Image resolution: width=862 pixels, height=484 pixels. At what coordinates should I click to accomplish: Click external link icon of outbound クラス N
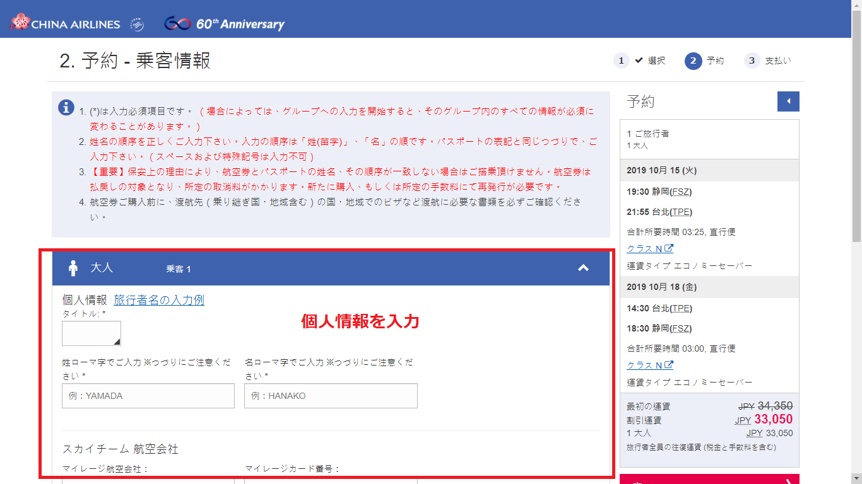point(669,248)
